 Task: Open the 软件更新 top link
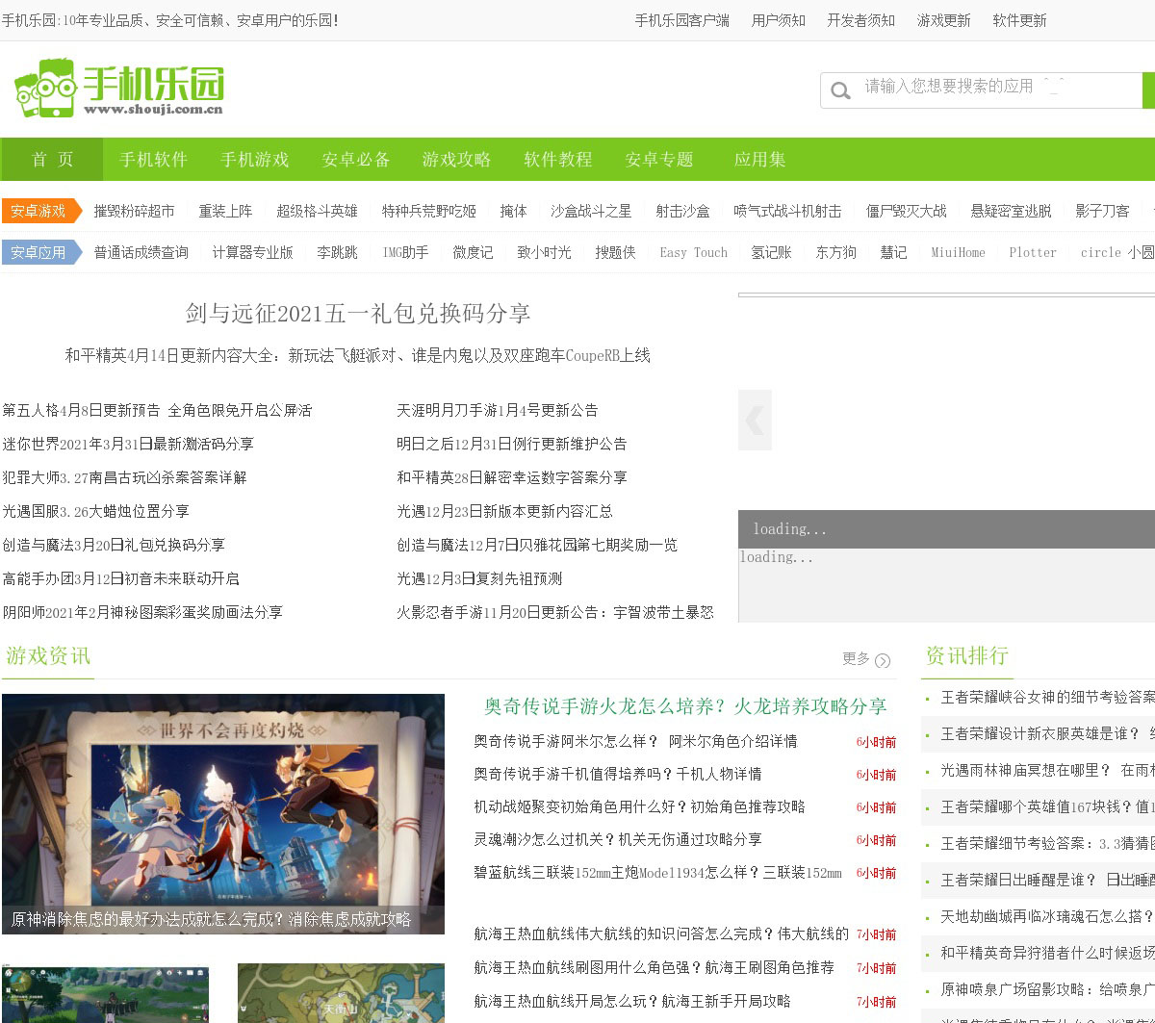pos(1019,20)
